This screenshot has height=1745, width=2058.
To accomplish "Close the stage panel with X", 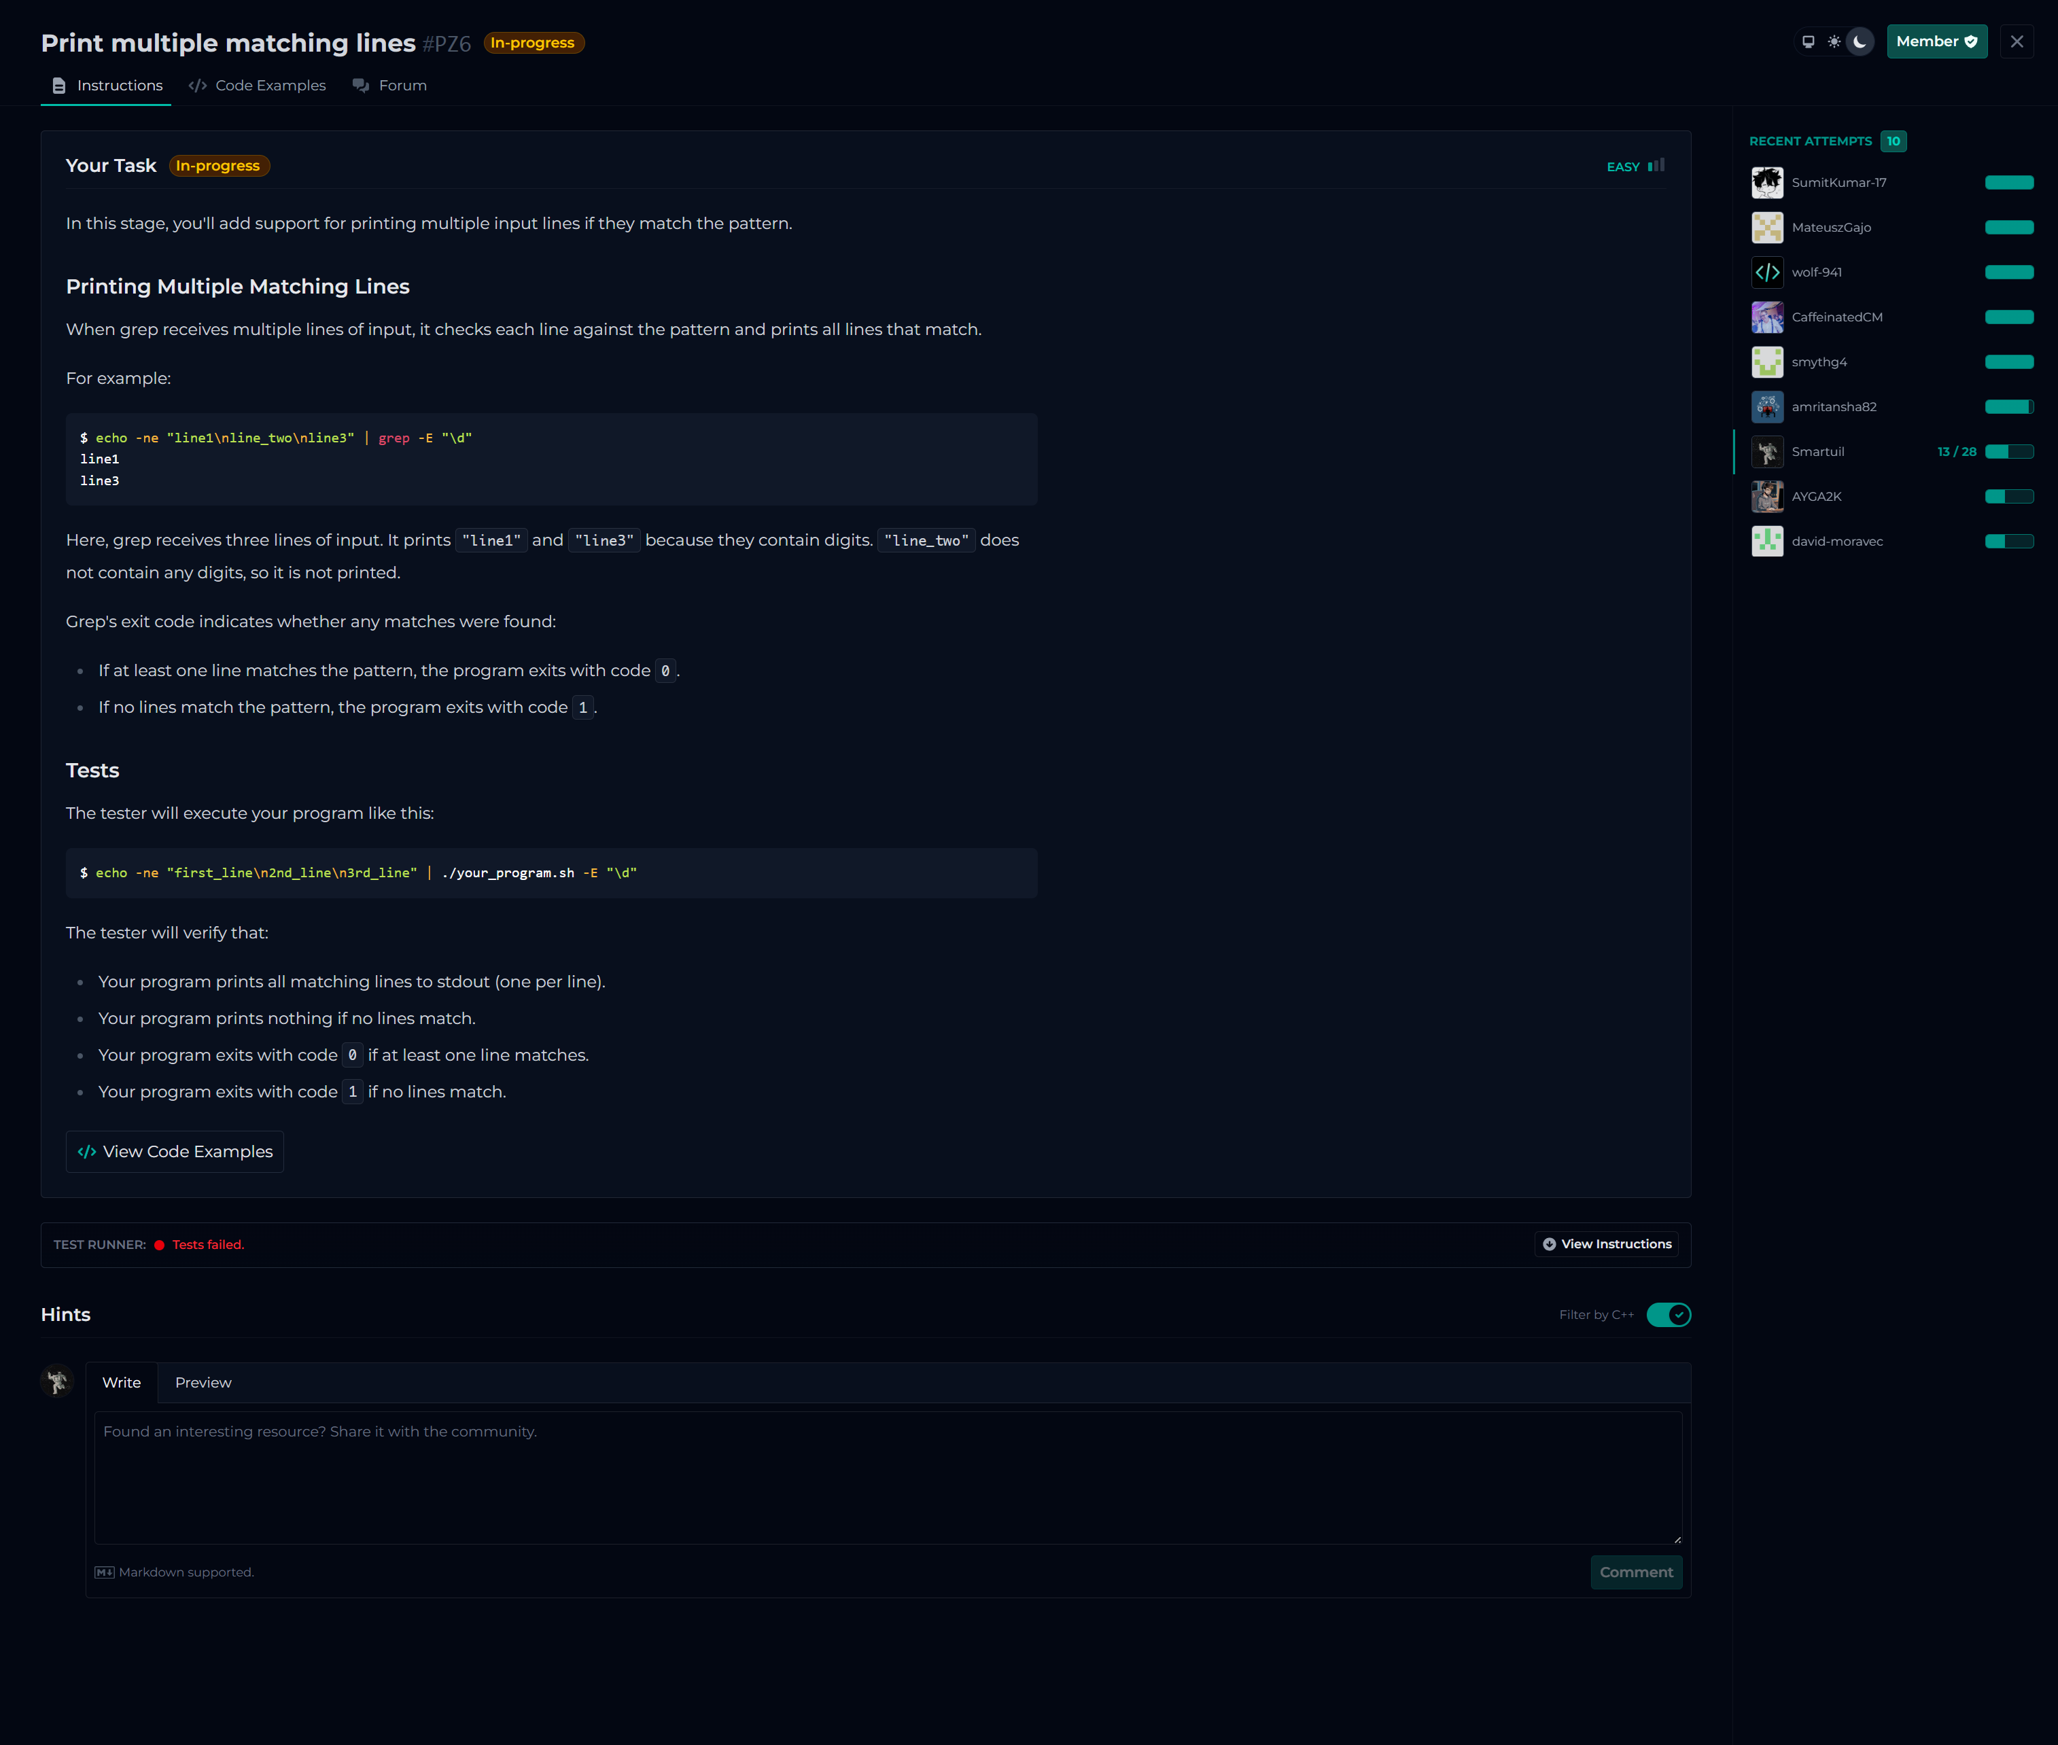I will (2017, 41).
